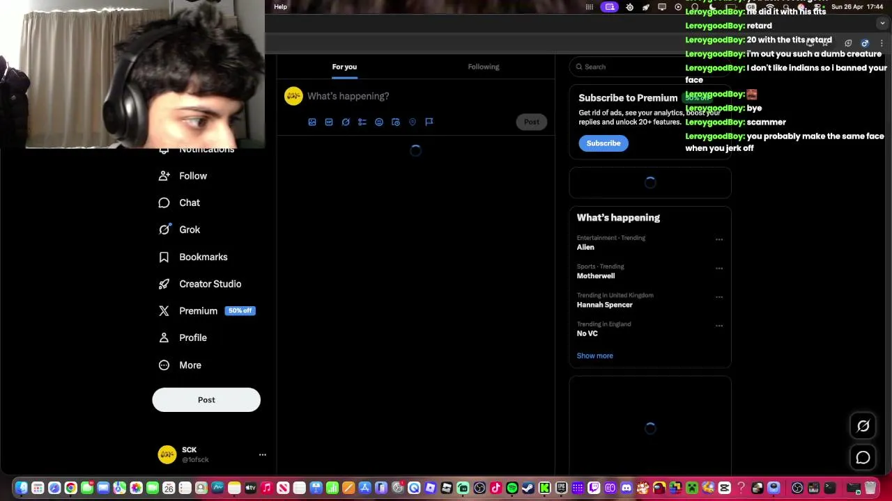Add a poll to the post
The width and height of the screenshot is (892, 501).
pyautogui.click(x=362, y=122)
